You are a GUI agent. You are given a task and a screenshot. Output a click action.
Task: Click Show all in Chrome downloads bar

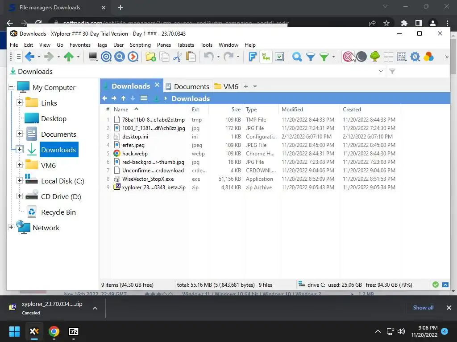(423, 308)
